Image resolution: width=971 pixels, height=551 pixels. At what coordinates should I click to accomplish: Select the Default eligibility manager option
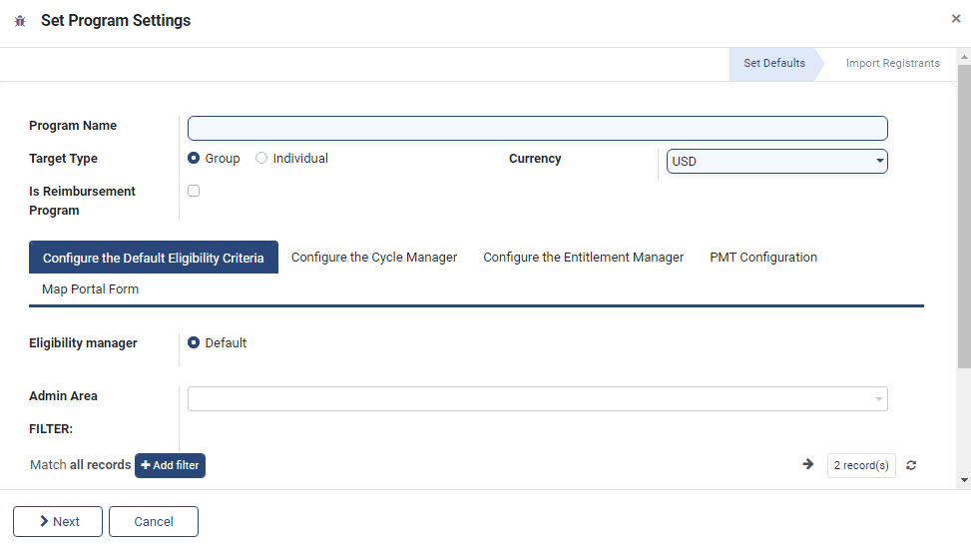tap(195, 343)
